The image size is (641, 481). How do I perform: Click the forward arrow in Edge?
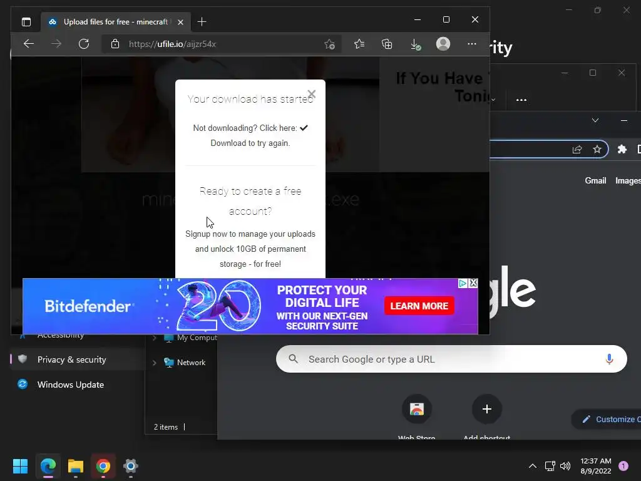56,44
